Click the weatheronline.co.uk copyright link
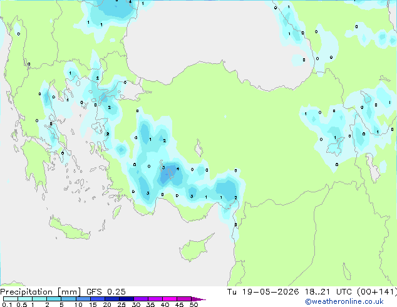Image resolution: width=397 pixels, height=307 pixels. (344, 301)
